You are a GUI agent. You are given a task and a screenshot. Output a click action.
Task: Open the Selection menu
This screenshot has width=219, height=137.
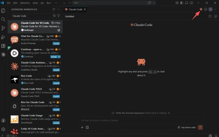coord(25,3)
